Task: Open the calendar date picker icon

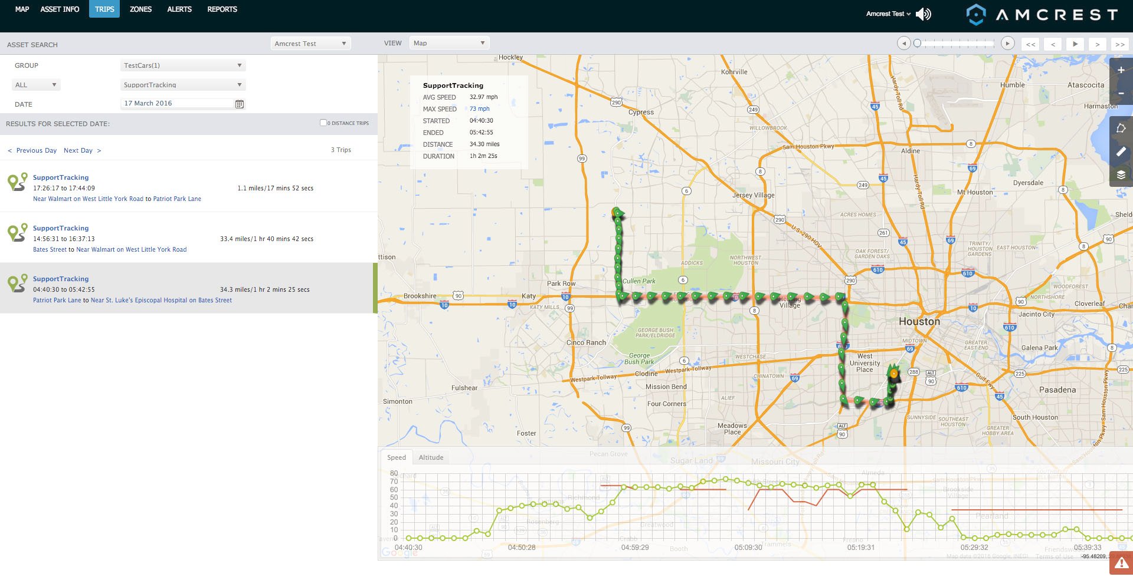Action: click(240, 104)
